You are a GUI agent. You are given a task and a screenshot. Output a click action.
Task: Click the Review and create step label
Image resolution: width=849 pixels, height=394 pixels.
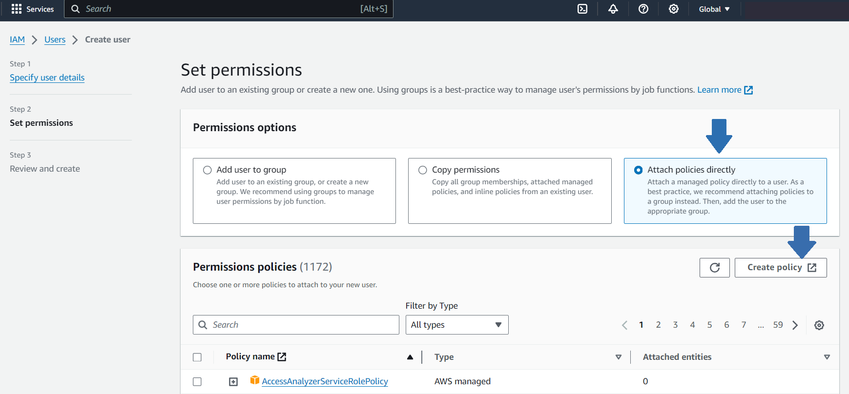click(45, 169)
